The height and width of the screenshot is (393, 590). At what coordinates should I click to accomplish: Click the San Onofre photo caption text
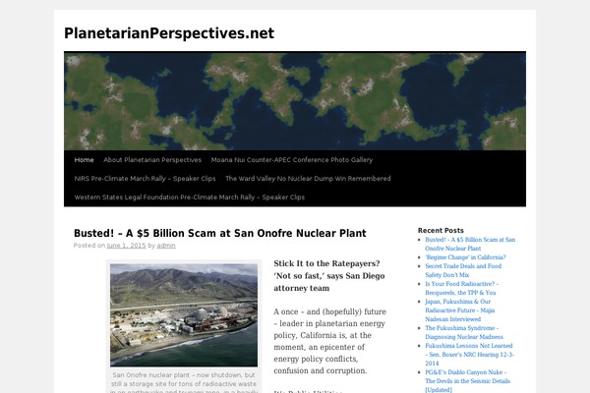coord(184,382)
